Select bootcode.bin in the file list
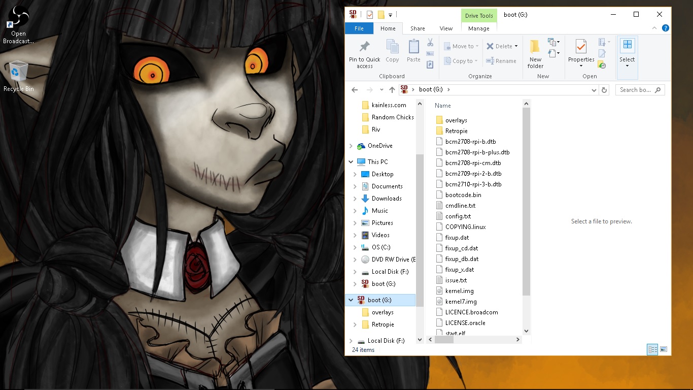 pyautogui.click(x=459, y=195)
